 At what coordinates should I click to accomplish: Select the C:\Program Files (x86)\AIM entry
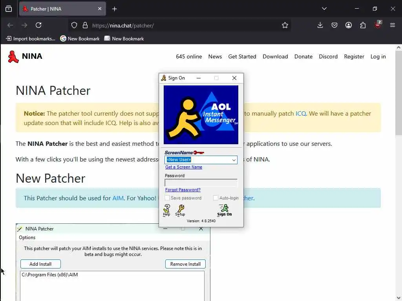coord(50,275)
